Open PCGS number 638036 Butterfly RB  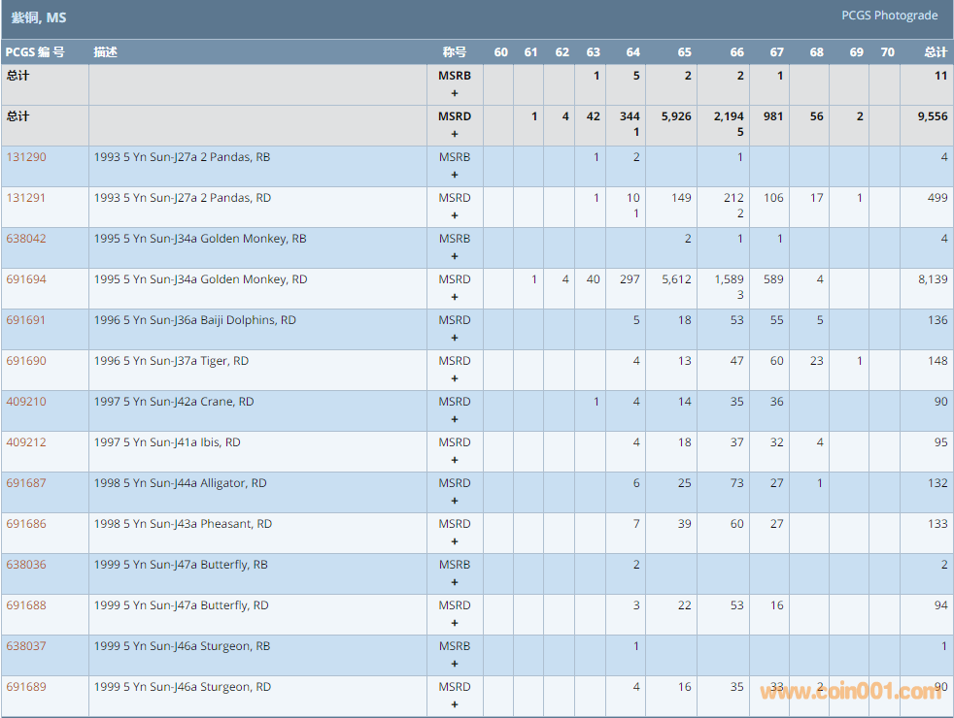click(x=26, y=565)
